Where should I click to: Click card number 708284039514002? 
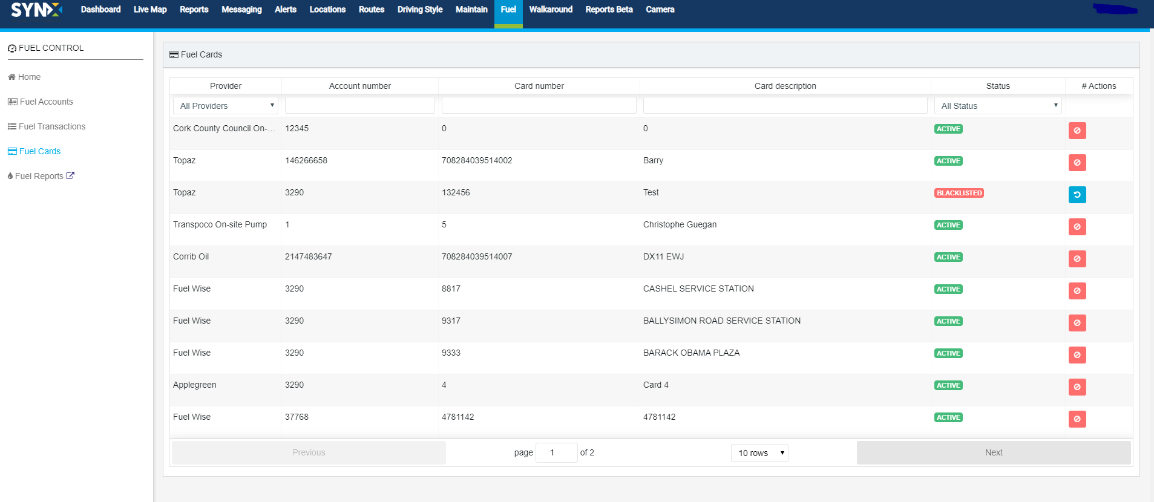[x=477, y=160]
